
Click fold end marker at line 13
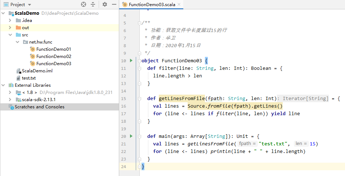(x=139, y=84)
